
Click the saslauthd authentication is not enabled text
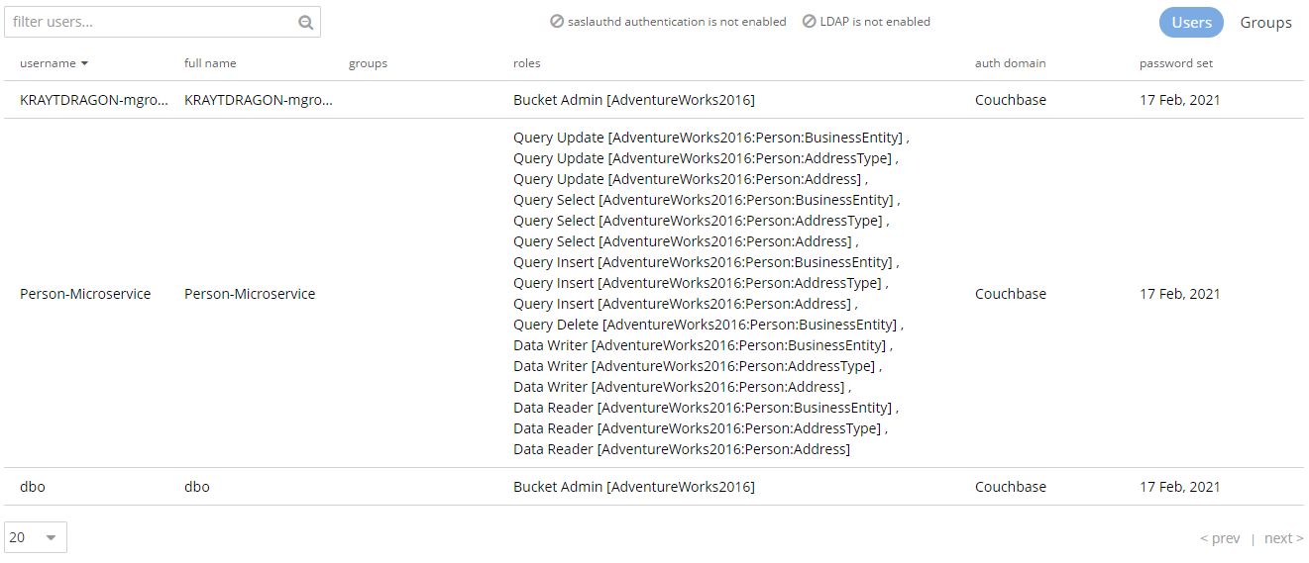pyautogui.click(x=677, y=22)
